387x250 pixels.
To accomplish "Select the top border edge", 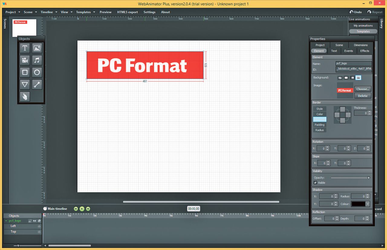I will tap(343, 109).
